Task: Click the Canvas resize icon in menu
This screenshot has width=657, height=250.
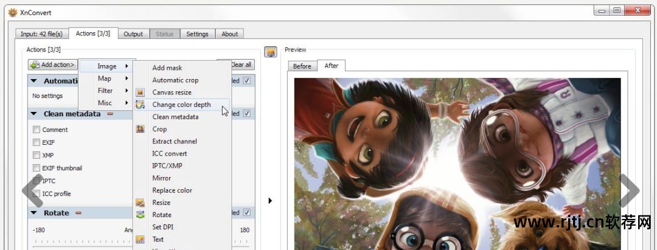Action: (x=141, y=92)
